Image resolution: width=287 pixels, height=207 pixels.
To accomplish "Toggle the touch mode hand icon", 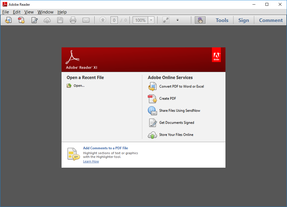I will (x=200, y=20).
